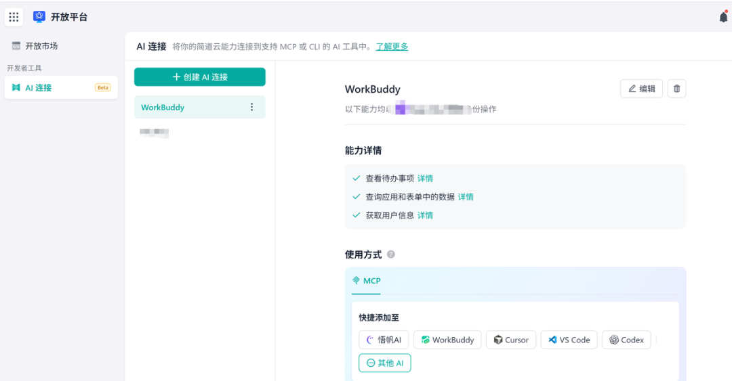The width and height of the screenshot is (732, 381).
Task: Switch to the MCP tab
Action: click(367, 281)
